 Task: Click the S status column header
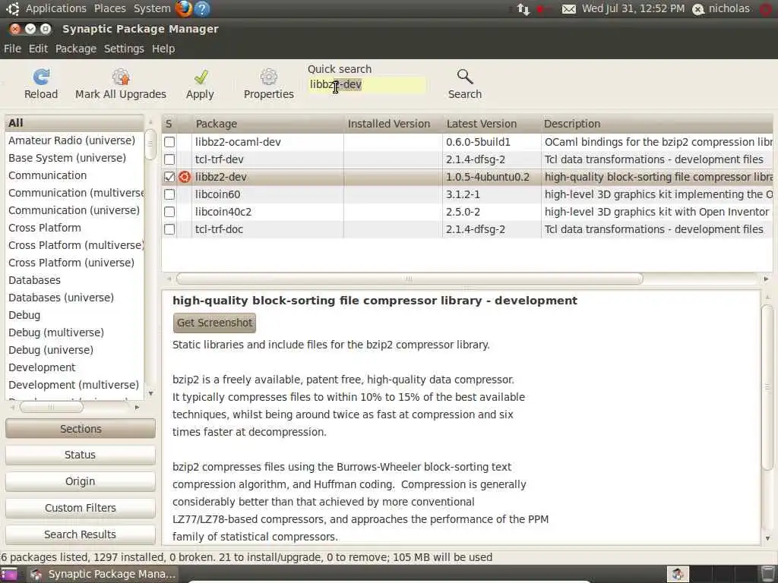coord(169,124)
